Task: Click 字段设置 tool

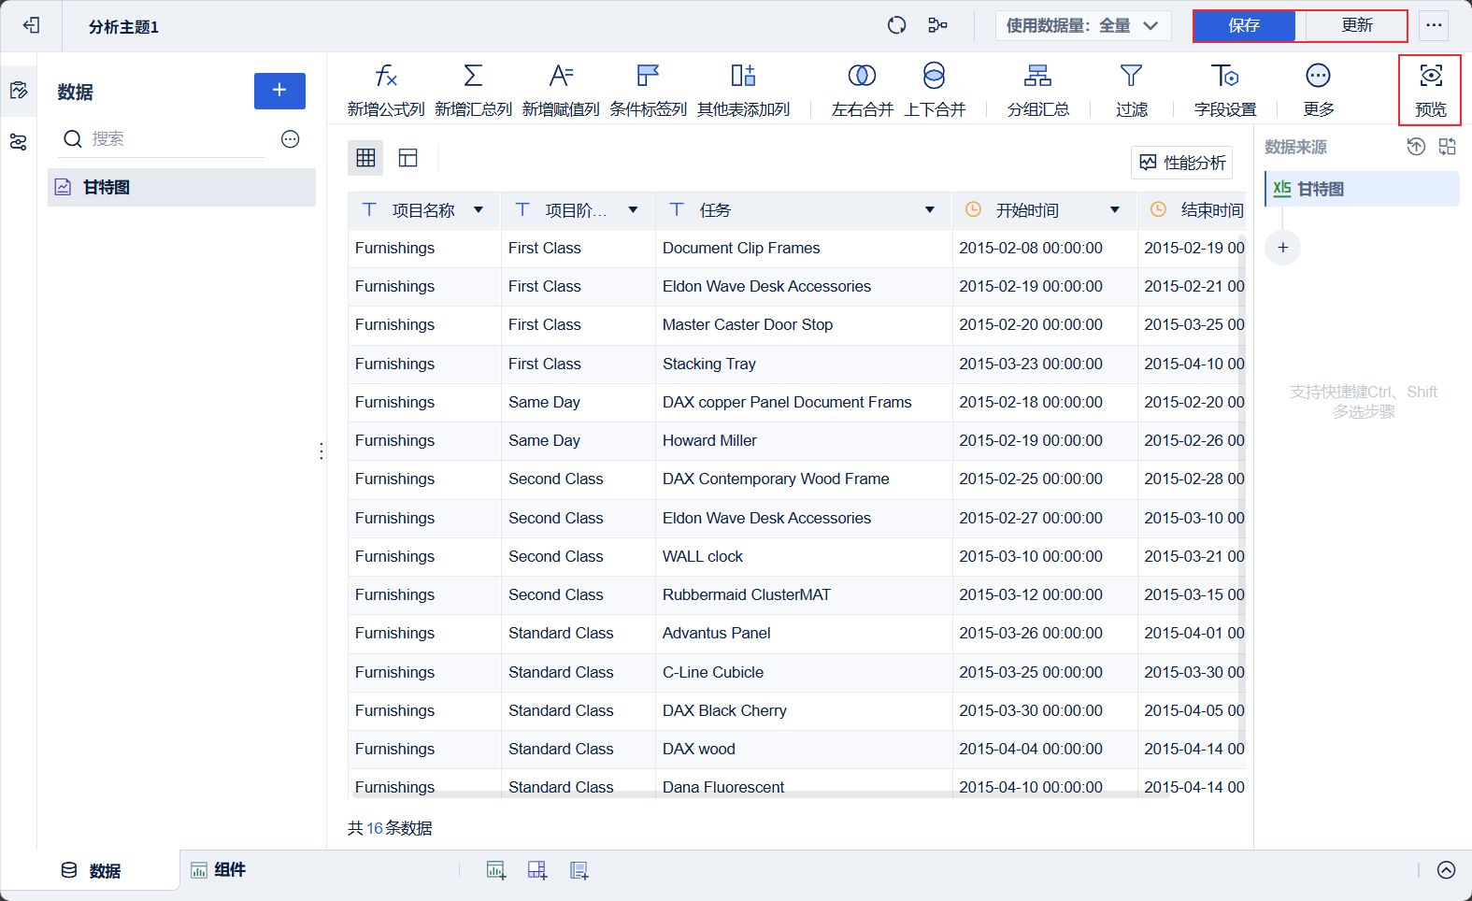Action: click(x=1225, y=91)
